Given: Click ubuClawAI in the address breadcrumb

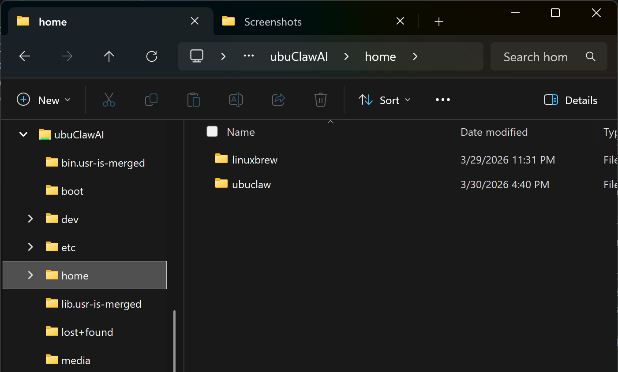Looking at the screenshot, I should (299, 56).
